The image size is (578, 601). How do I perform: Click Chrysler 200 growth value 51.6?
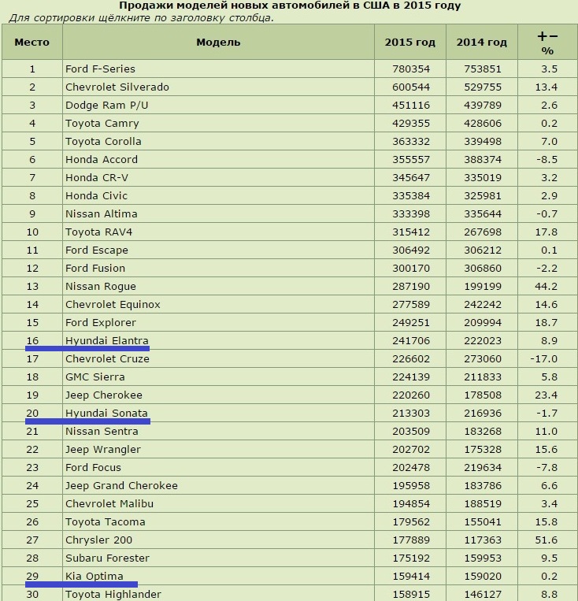tap(547, 540)
